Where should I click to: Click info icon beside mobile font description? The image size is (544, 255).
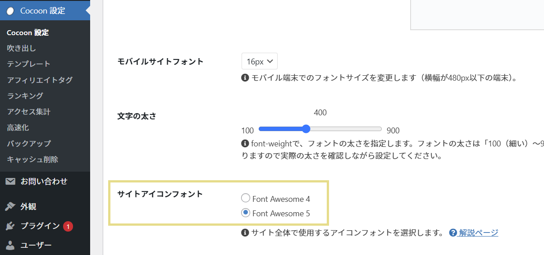[245, 78]
